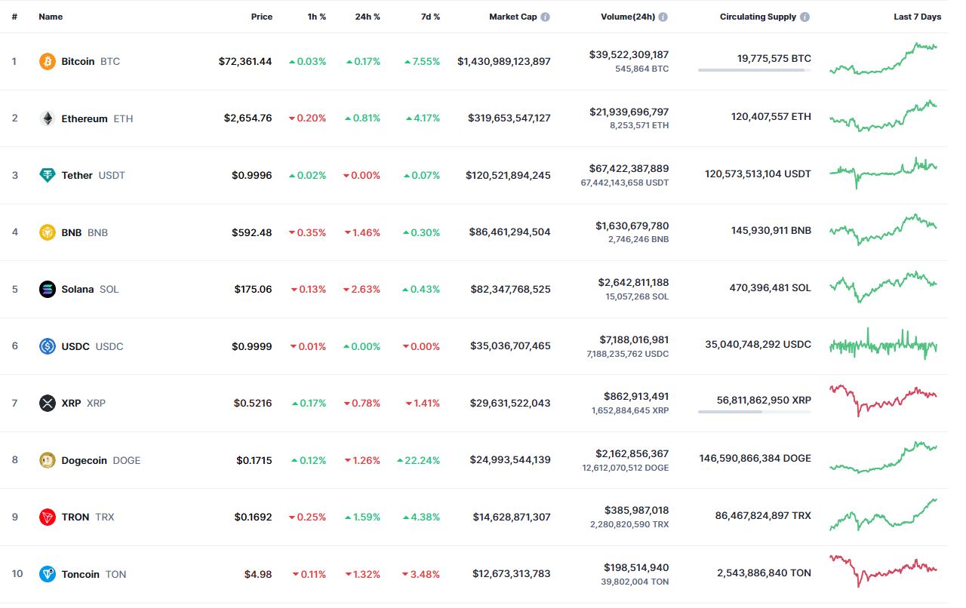Click the TRON logo icon

(x=48, y=517)
